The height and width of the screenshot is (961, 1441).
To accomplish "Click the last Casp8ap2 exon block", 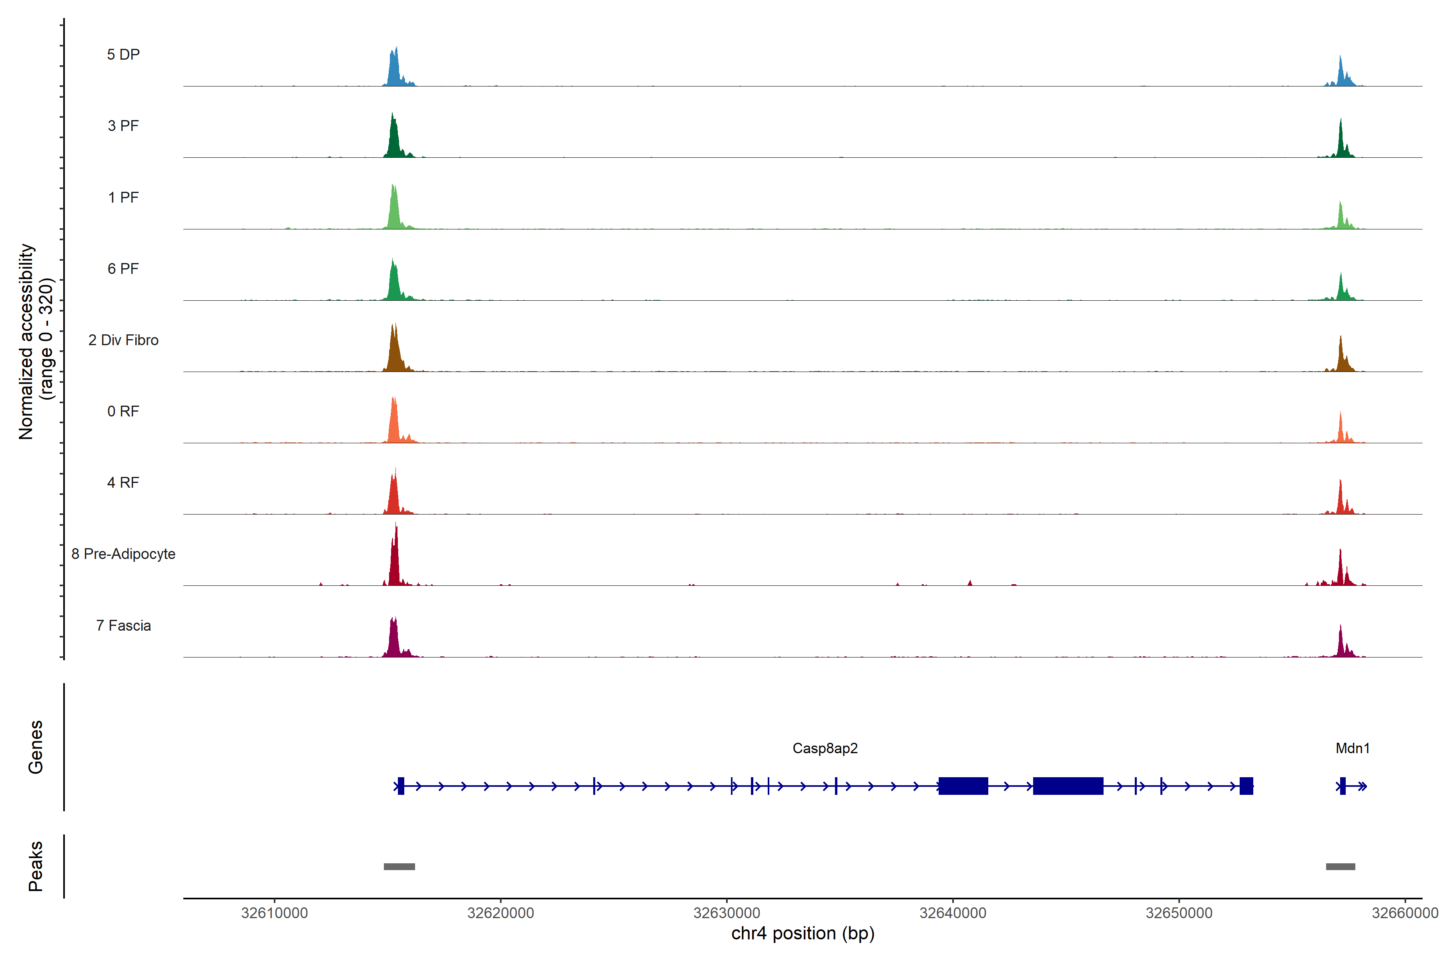I will point(1246,786).
